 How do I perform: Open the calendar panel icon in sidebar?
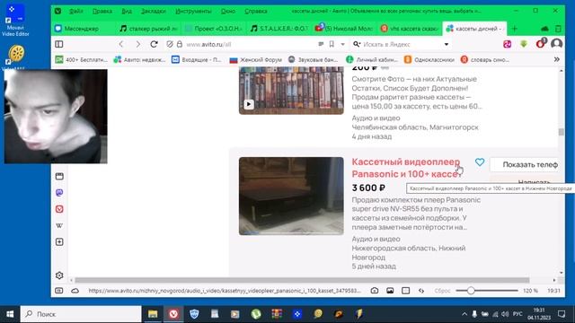pos(59,176)
